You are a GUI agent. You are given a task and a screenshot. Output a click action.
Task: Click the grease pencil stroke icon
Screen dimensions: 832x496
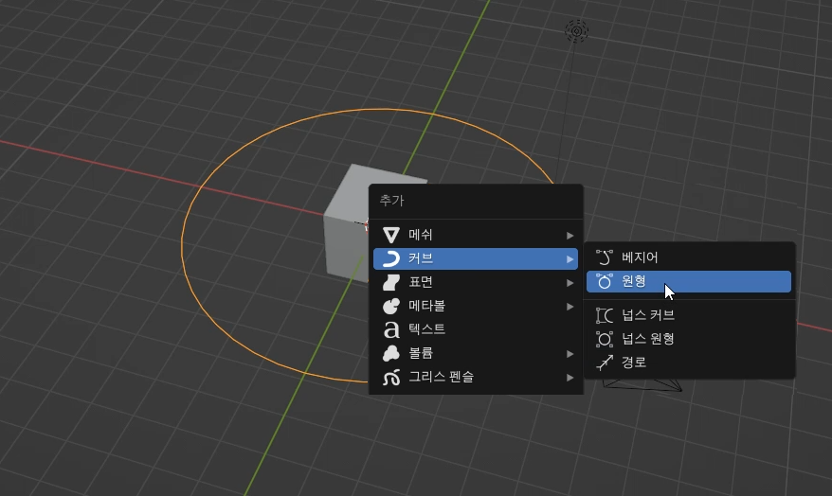(x=391, y=378)
